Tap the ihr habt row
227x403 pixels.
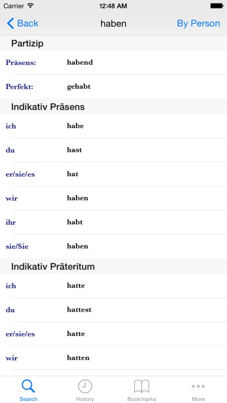113,222
